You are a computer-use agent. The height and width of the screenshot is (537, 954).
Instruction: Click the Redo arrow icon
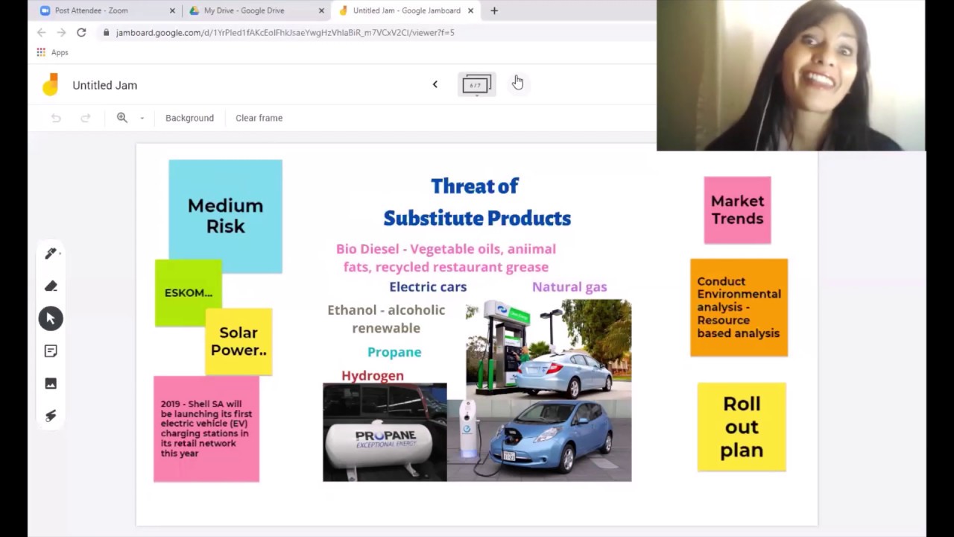coord(86,118)
